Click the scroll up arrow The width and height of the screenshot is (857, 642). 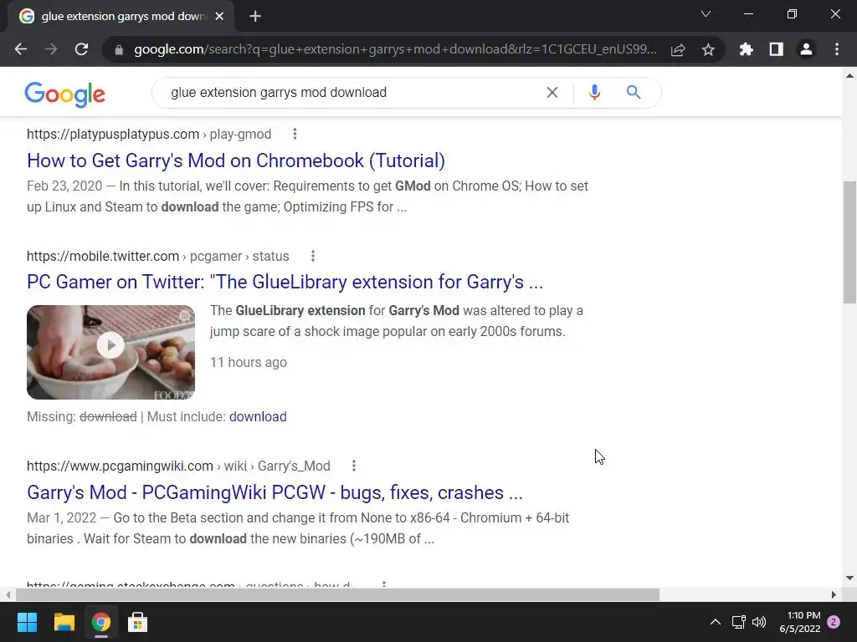[849, 76]
